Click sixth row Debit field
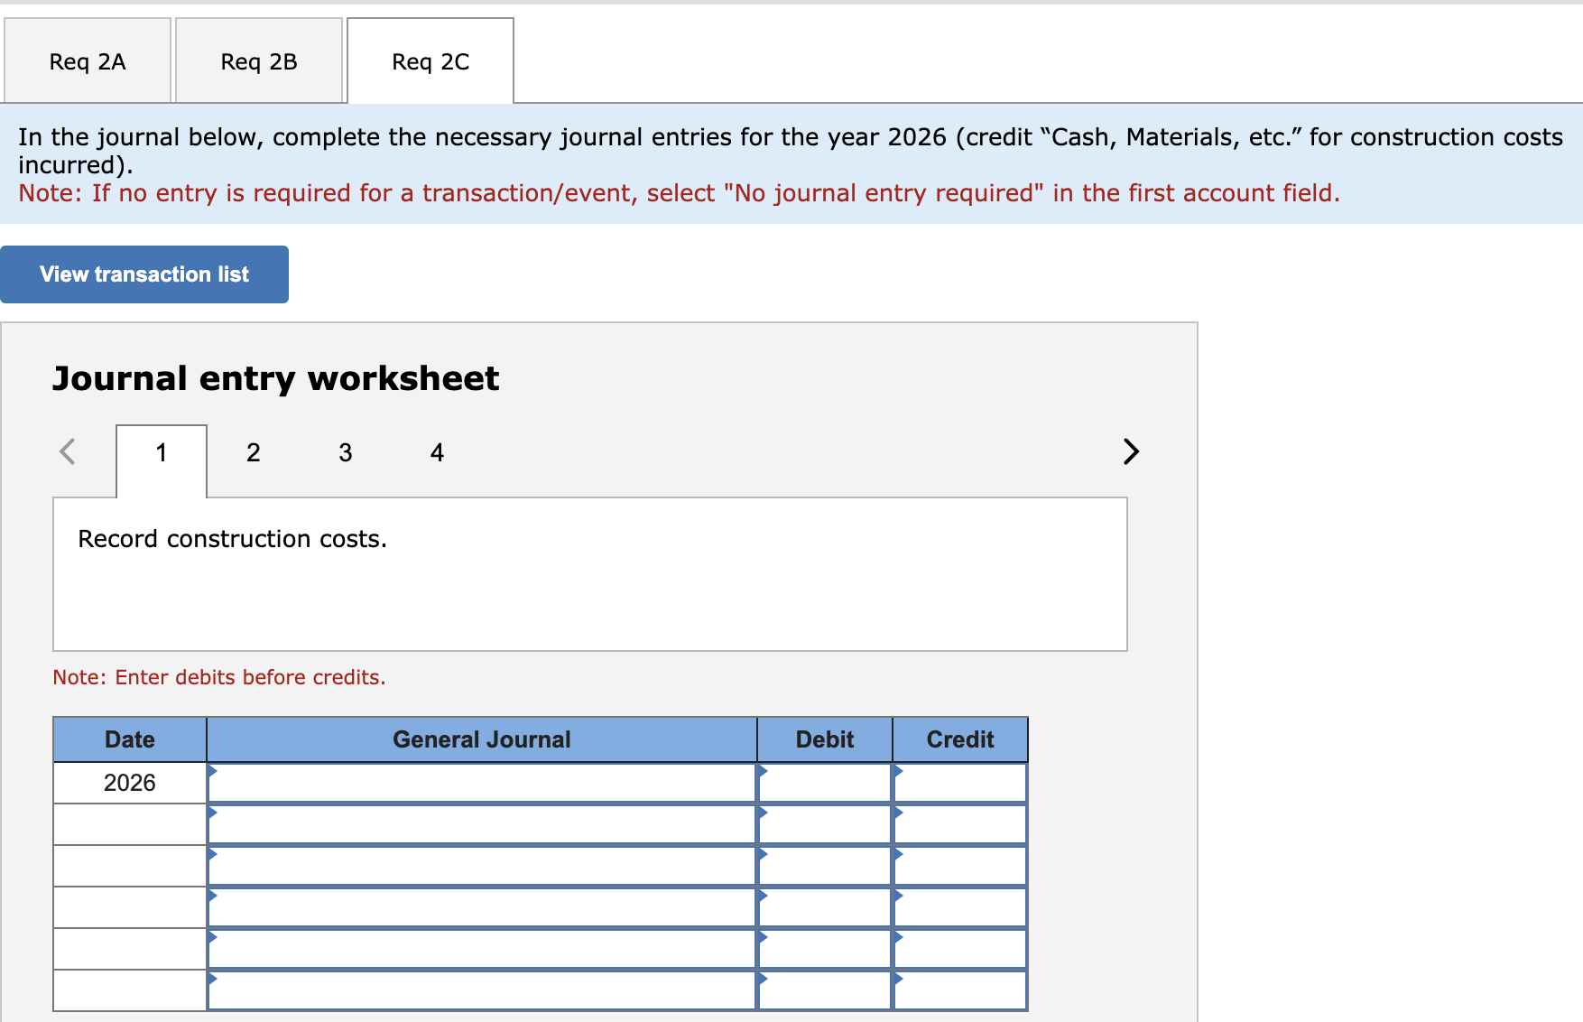This screenshot has width=1583, height=1022. click(x=825, y=990)
